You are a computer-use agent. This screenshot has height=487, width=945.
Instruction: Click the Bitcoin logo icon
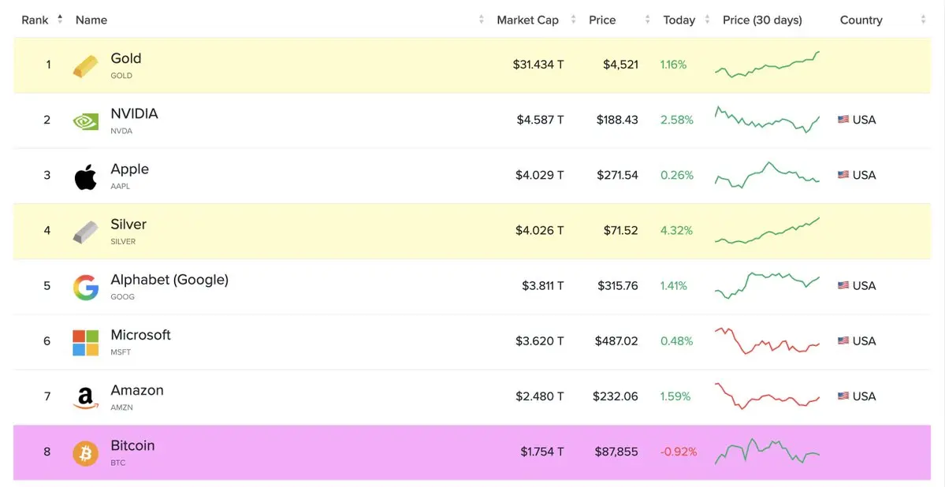point(85,453)
